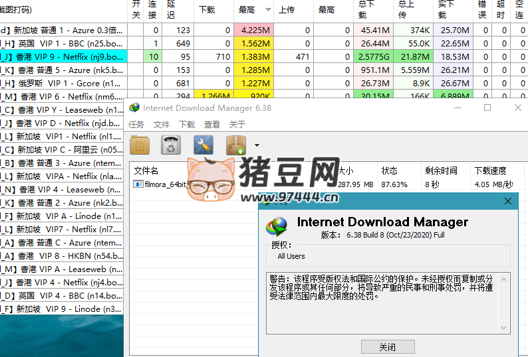Screen dimensions: 528x357
Task: Open the 关于 menu
Action: click(x=237, y=124)
